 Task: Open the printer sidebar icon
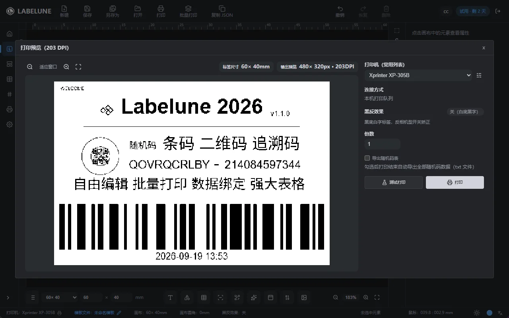coord(10,109)
